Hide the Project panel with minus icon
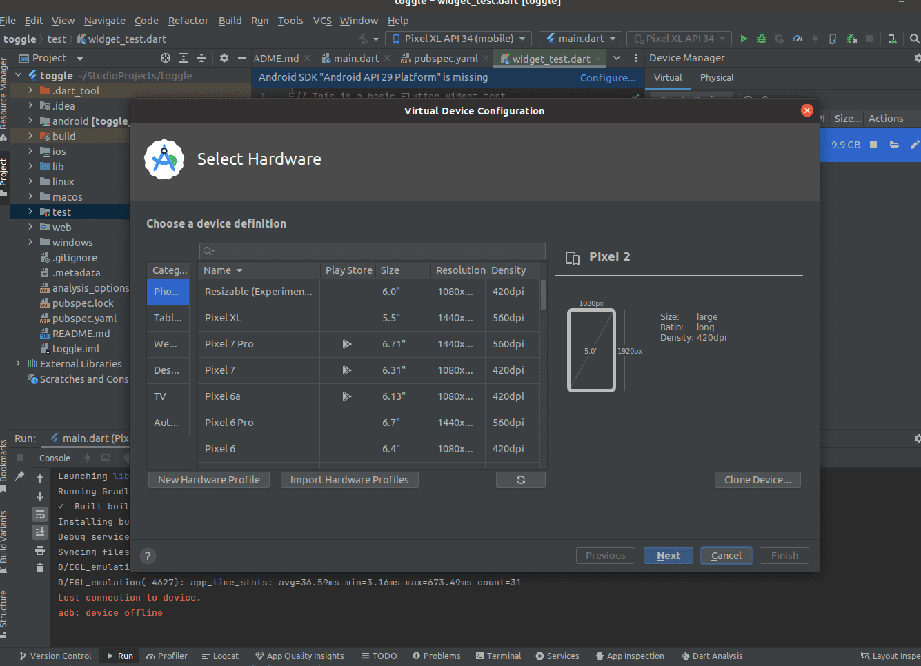Screen dimensions: 921x666 (x=242, y=58)
